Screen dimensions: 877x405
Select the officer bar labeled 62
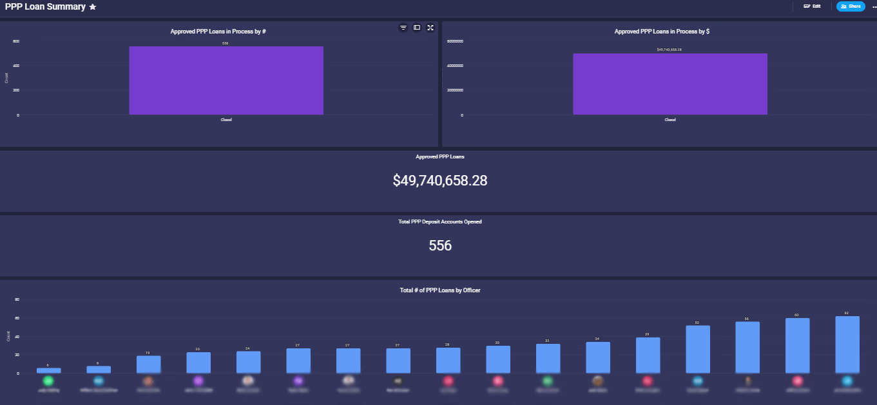(847, 344)
